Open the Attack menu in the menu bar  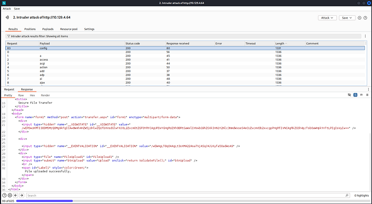[x=6, y=8]
